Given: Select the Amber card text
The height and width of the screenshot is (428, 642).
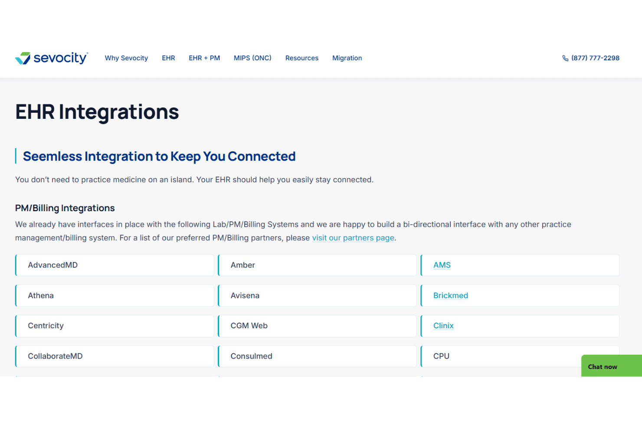Looking at the screenshot, I should [x=243, y=265].
